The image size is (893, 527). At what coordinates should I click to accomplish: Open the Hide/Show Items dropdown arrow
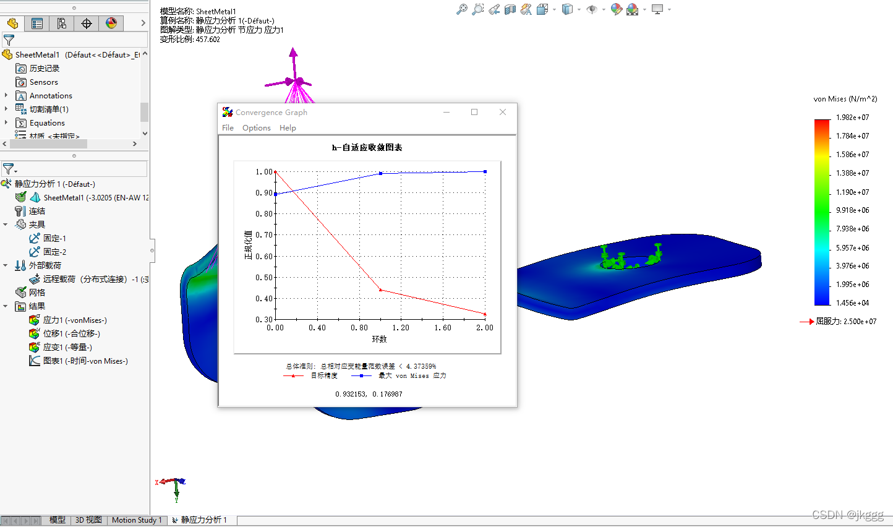604,9
